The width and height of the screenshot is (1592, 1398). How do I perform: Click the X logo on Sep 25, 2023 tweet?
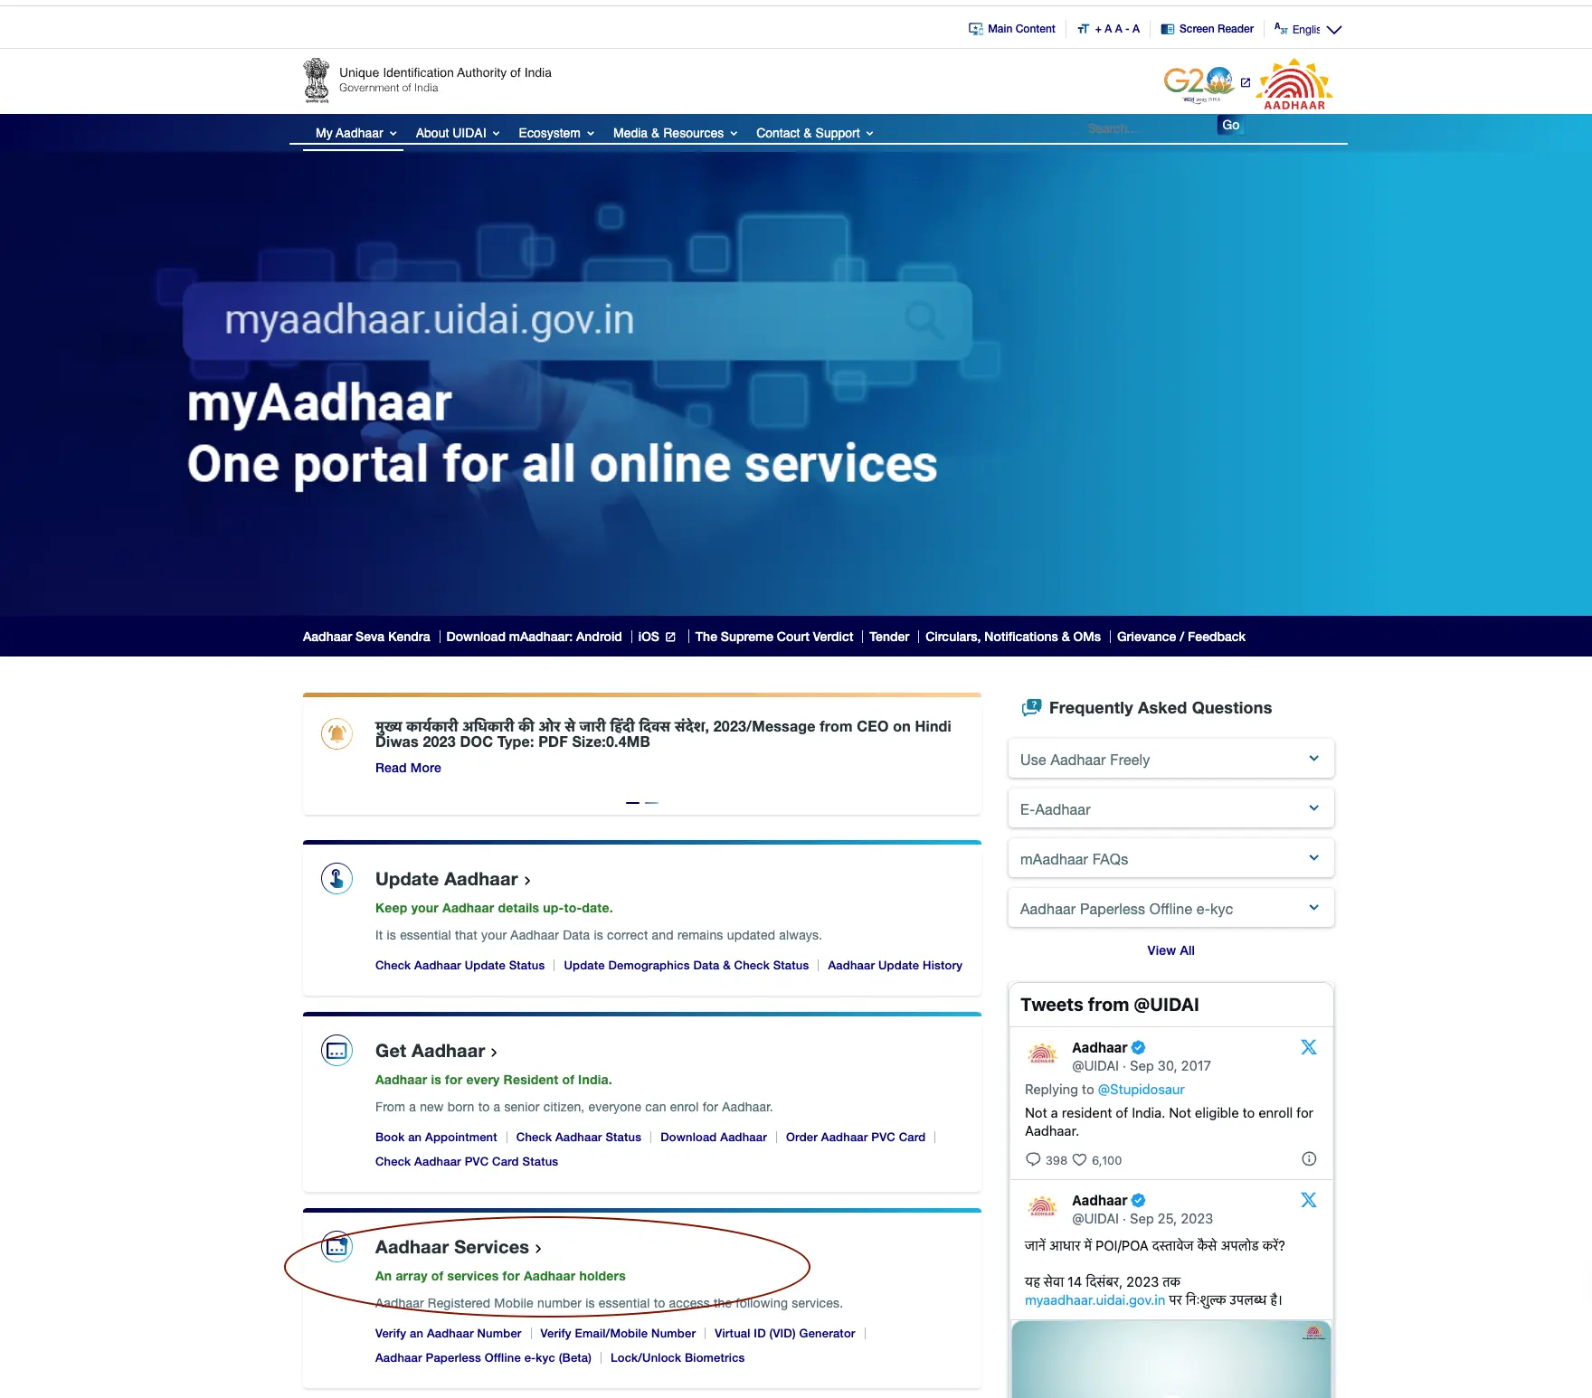[1309, 1200]
